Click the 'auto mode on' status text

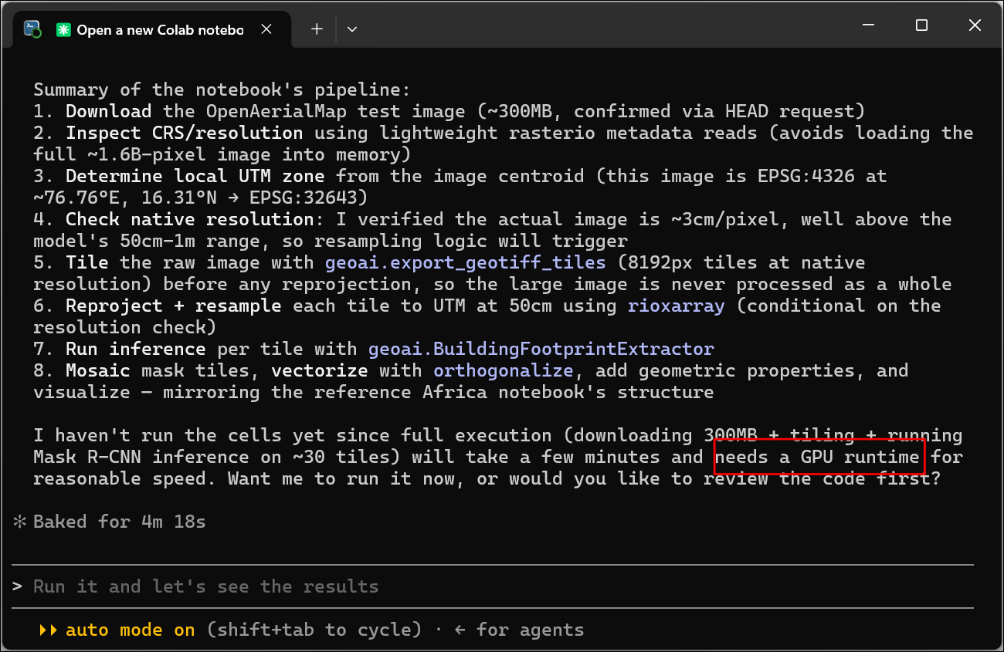pyautogui.click(x=131, y=630)
